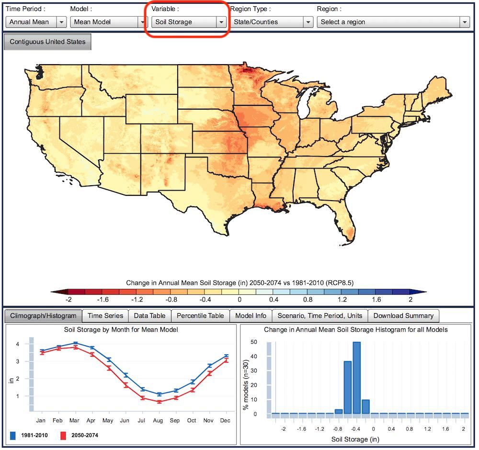Open the Time Period dropdown arrow

pos(61,22)
